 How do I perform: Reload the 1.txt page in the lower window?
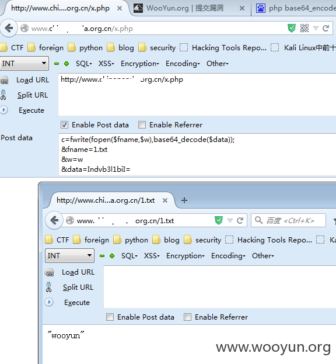240,220
